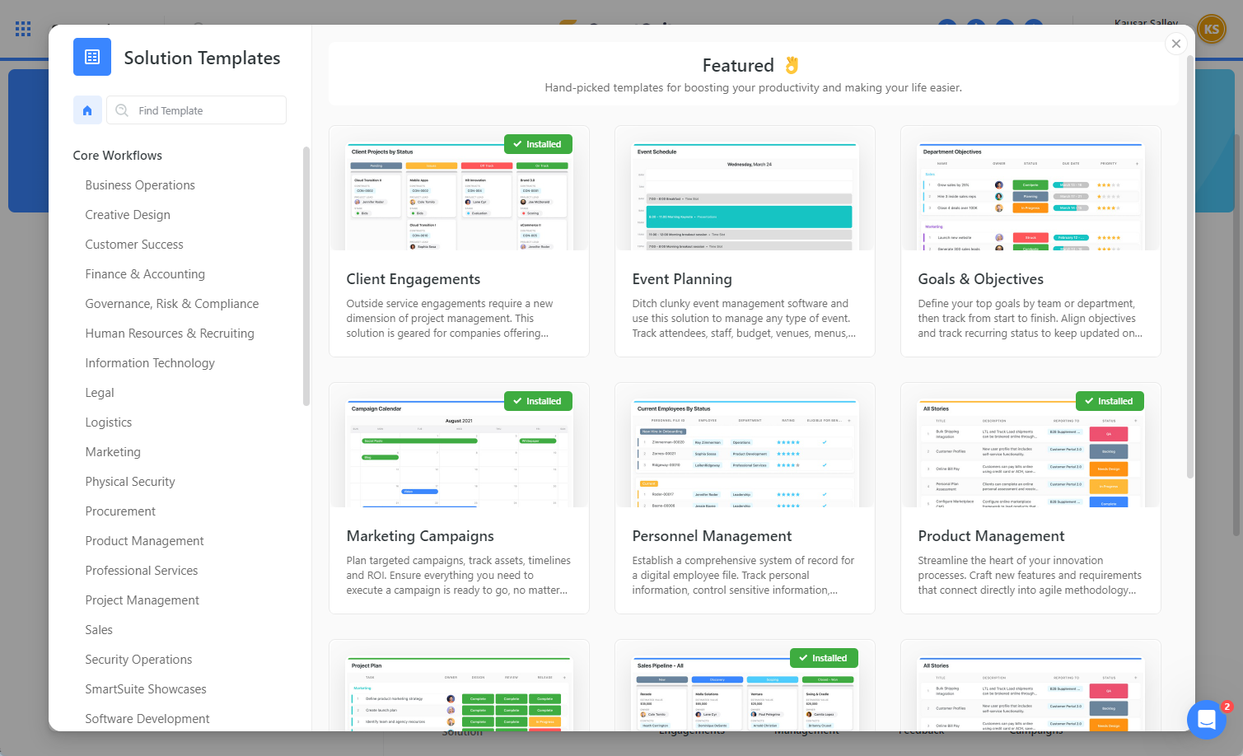
Task: Click Installed badge on Marketing Campaigns card
Action: [538, 401]
